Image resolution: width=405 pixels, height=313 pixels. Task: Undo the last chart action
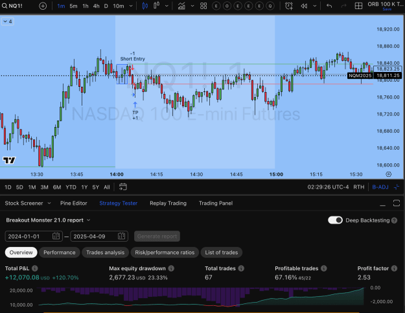tap(329, 6)
